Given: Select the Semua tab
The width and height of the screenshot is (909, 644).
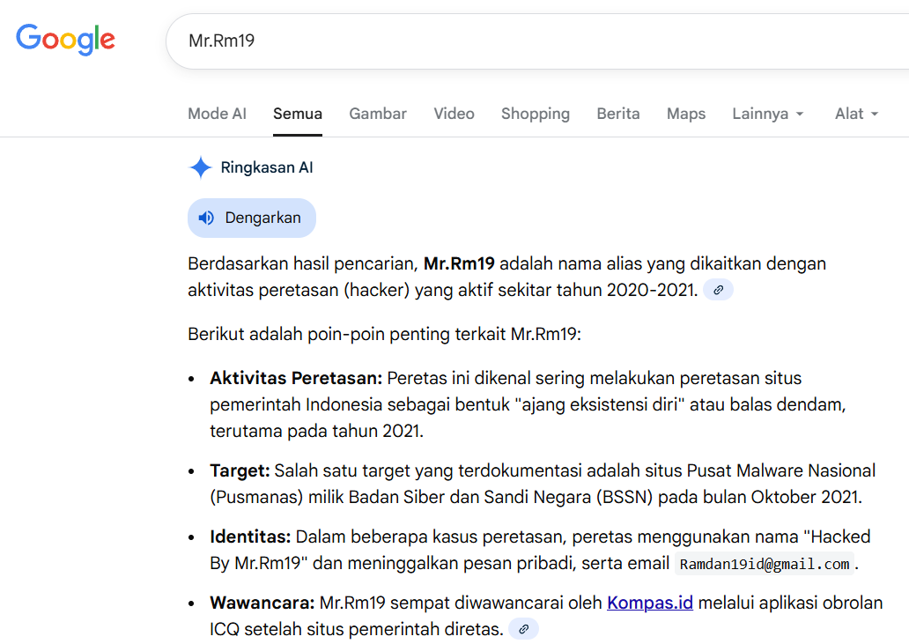Looking at the screenshot, I should click(298, 114).
